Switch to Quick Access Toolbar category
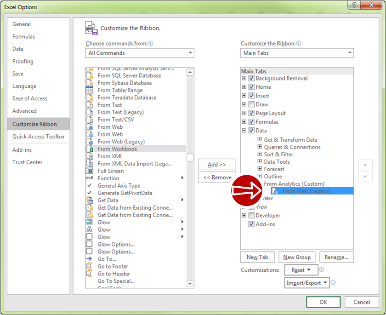 (39, 137)
